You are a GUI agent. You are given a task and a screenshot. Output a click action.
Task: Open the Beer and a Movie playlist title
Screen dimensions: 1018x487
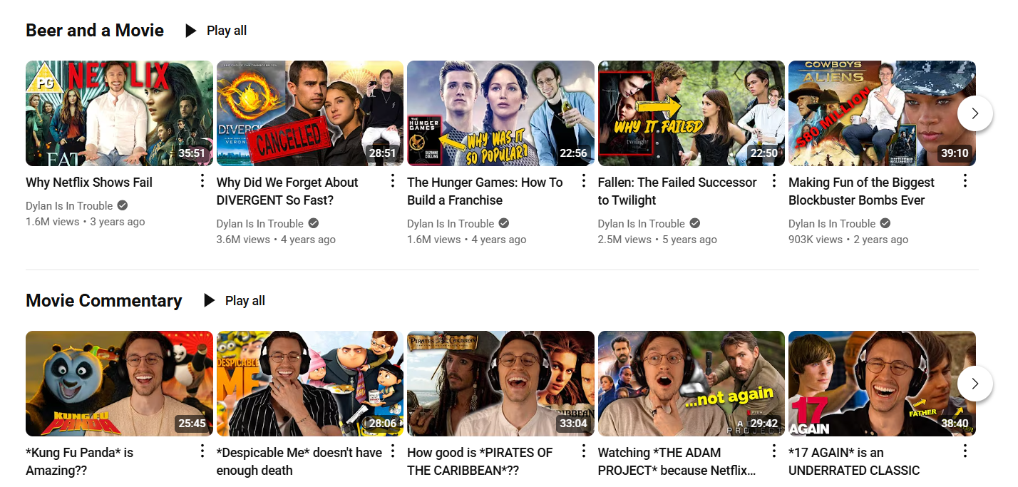pos(94,30)
